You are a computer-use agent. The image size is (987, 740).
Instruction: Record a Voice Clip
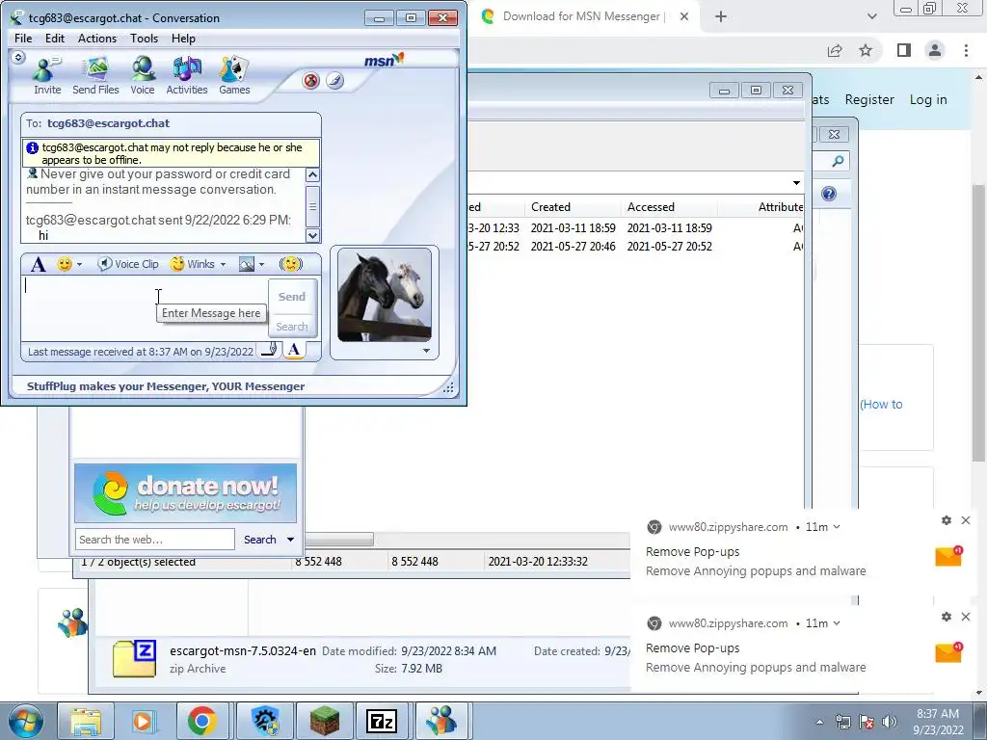click(128, 264)
